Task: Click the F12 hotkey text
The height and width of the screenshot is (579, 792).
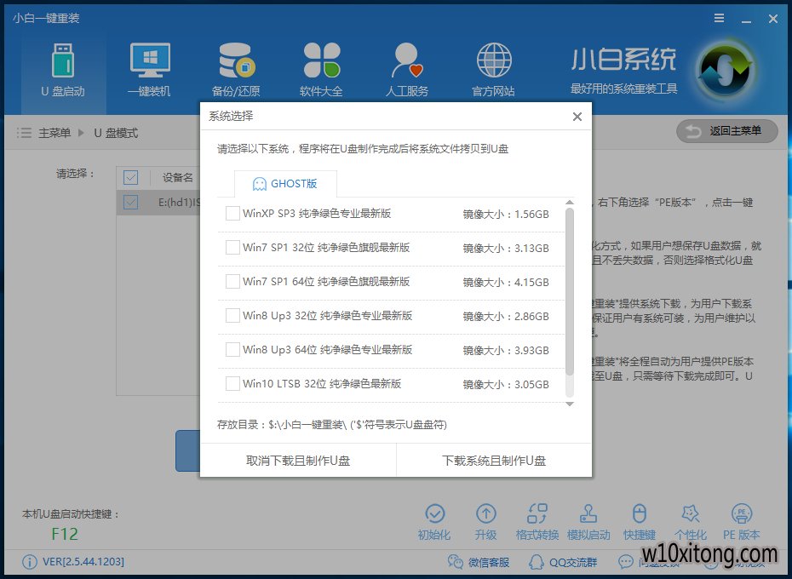Action: coord(65,534)
